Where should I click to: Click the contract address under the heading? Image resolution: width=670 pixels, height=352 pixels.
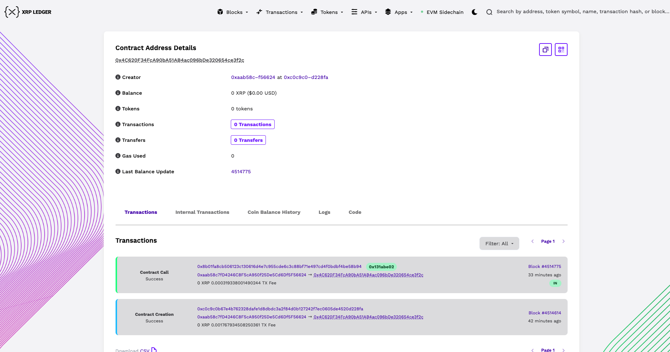tap(180, 60)
